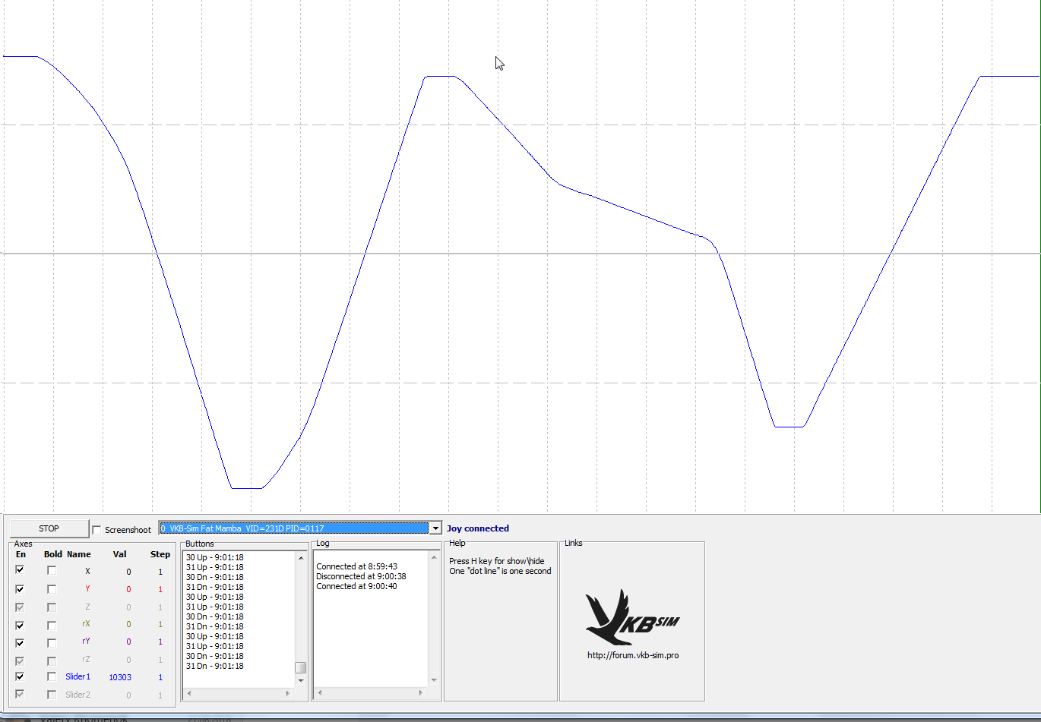Click the dropdown arrow beside VKB-Sim Fat Mamba
1041x722 pixels.
coord(435,528)
